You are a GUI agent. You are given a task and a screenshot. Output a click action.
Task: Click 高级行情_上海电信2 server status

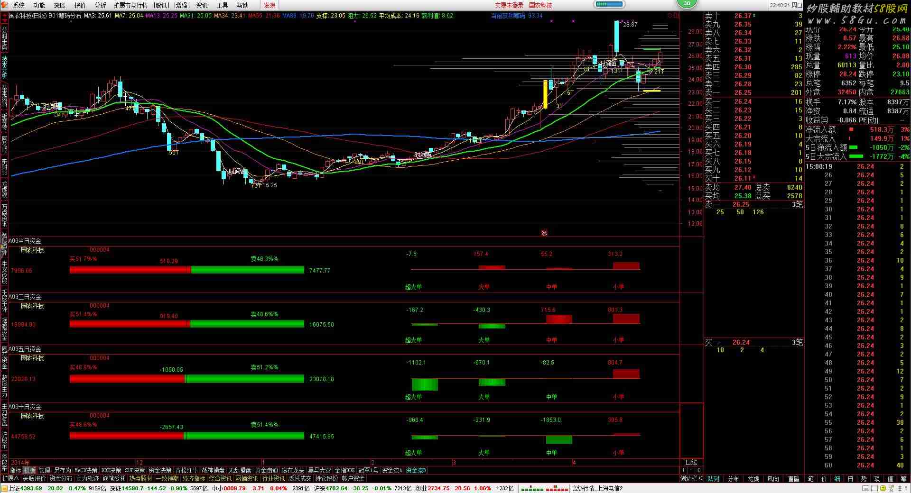597,488
